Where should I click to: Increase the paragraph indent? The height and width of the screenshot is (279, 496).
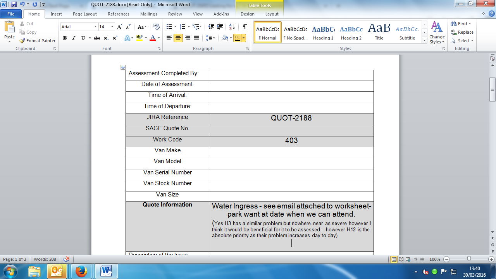220,27
